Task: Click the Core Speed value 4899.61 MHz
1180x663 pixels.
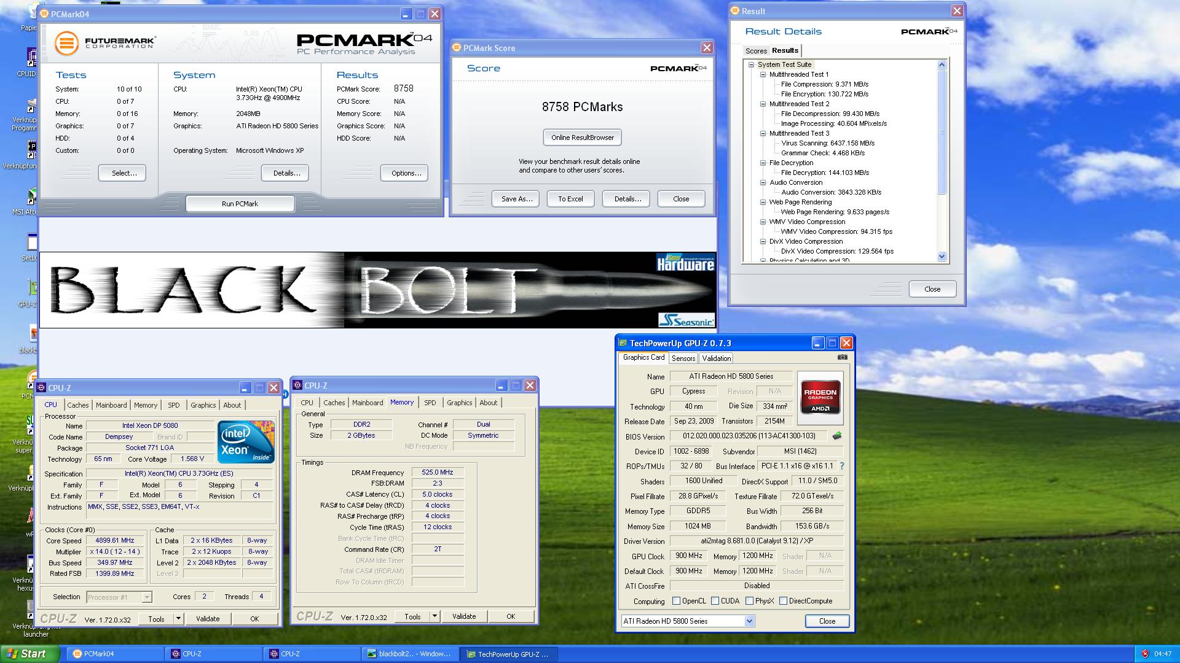Action: point(114,541)
